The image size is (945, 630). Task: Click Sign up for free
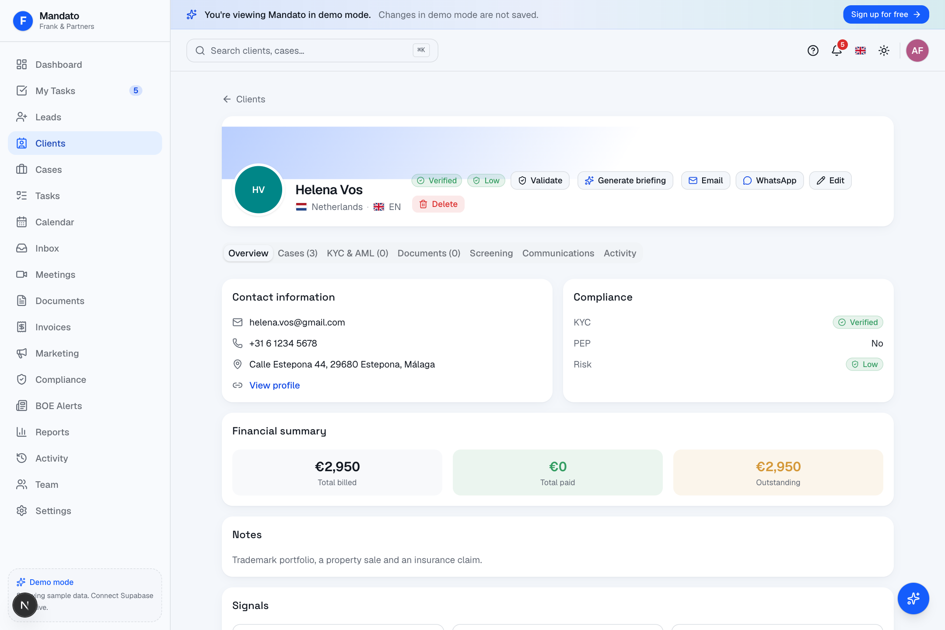point(886,14)
